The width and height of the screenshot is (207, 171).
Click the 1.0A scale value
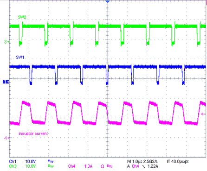point(88,166)
